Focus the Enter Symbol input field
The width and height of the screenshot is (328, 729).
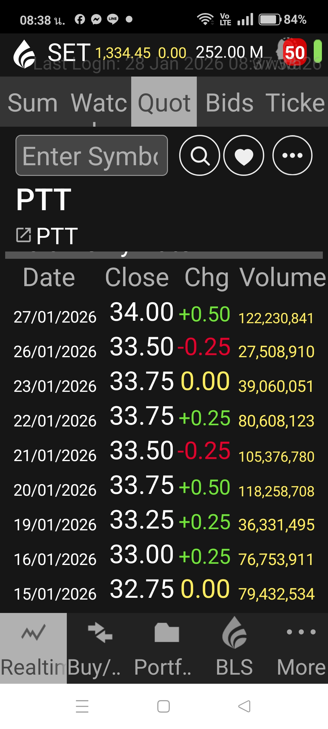coord(92,156)
